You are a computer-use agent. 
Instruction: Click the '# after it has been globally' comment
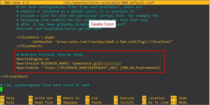point(72,24)
